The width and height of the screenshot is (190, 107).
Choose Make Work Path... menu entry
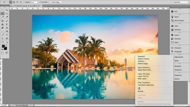tap(145, 70)
